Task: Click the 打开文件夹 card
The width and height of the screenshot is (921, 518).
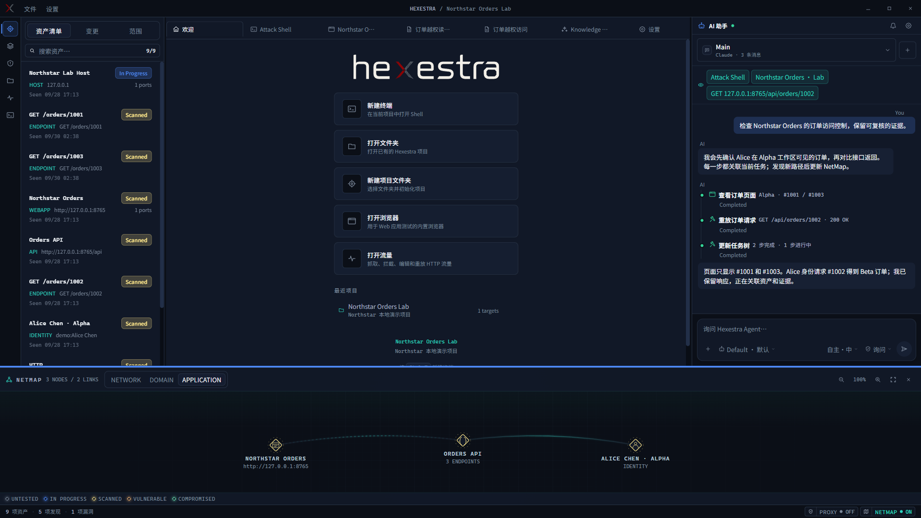Action: [426, 146]
